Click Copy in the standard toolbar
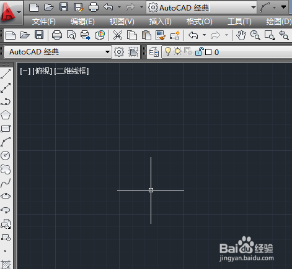 coord(132,35)
